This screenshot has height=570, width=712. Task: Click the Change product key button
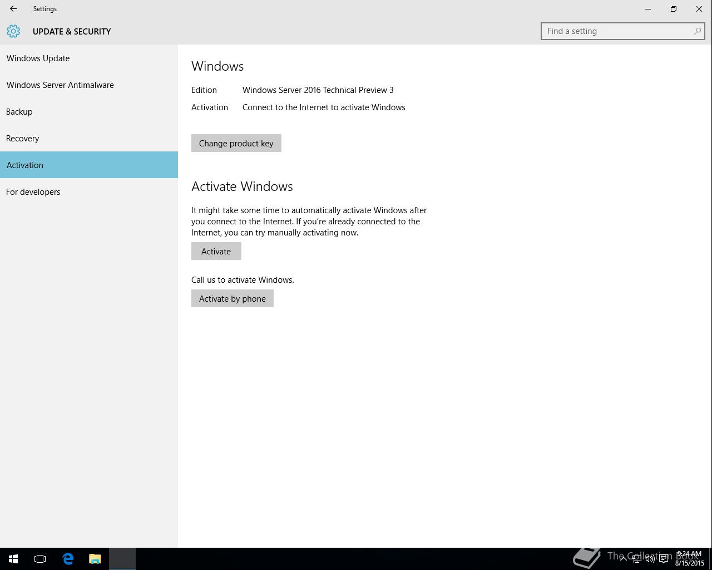click(236, 143)
